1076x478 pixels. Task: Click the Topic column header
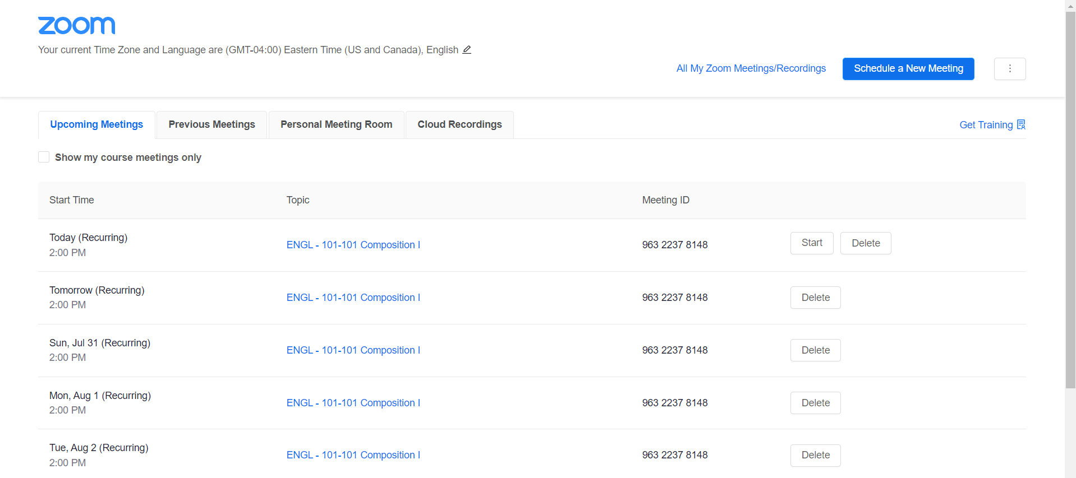coord(298,200)
